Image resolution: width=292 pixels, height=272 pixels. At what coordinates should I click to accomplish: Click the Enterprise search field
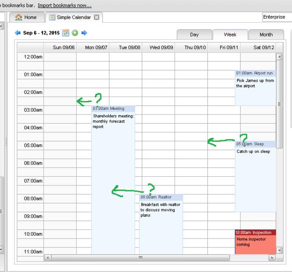(x=276, y=17)
